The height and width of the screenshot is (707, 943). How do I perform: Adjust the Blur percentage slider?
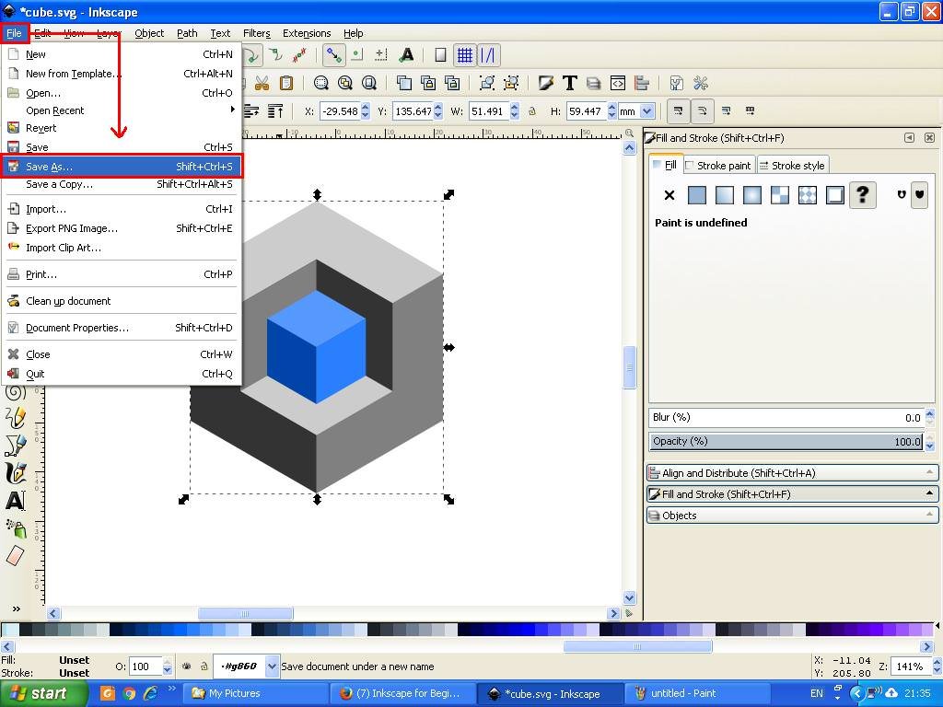pos(786,417)
